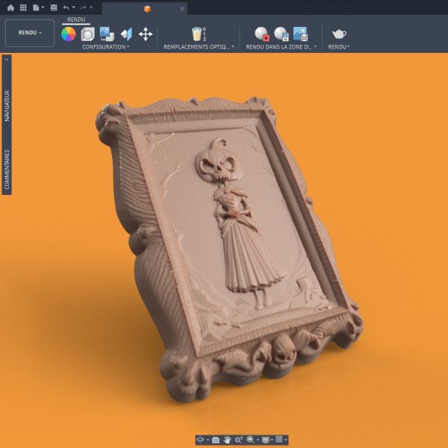Undo the last action
The image size is (448, 448).
66,7
